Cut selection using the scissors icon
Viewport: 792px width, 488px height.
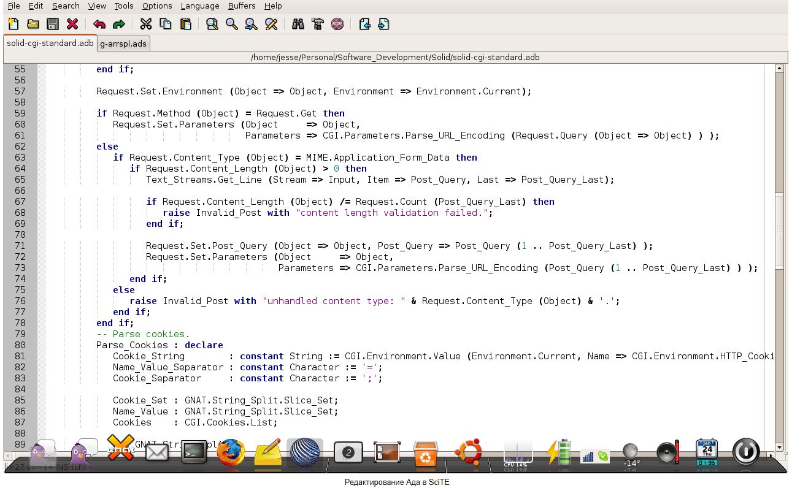click(x=146, y=24)
